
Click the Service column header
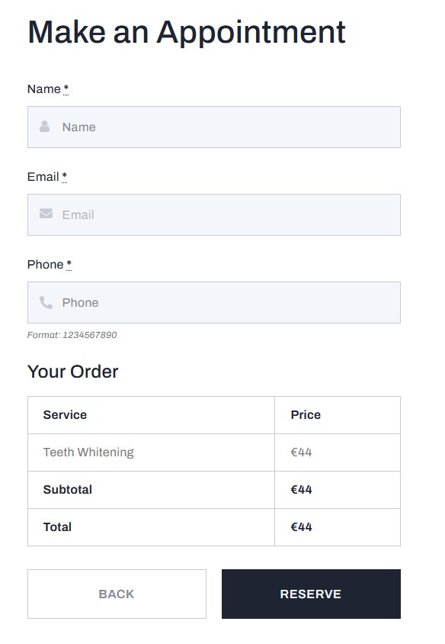(66, 415)
